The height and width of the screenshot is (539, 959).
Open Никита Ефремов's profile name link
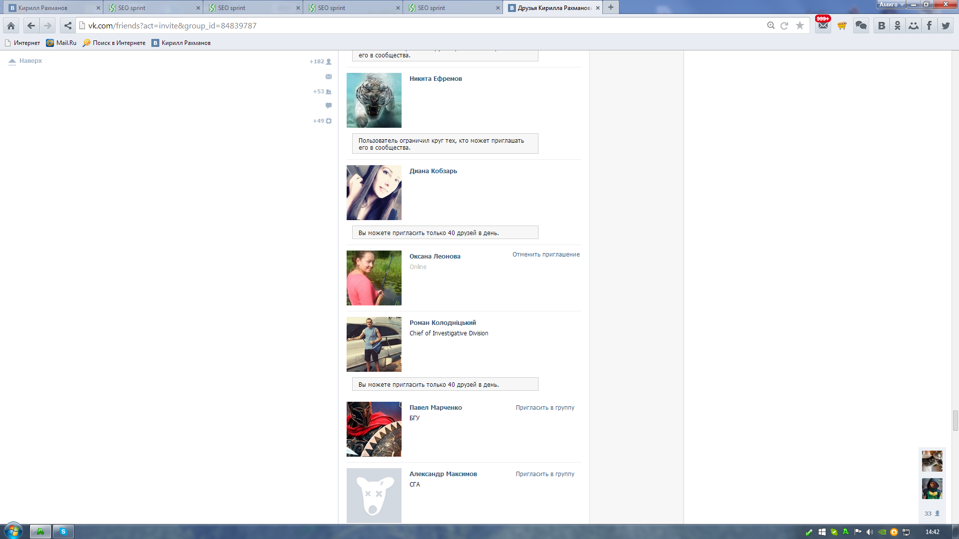tap(436, 79)
